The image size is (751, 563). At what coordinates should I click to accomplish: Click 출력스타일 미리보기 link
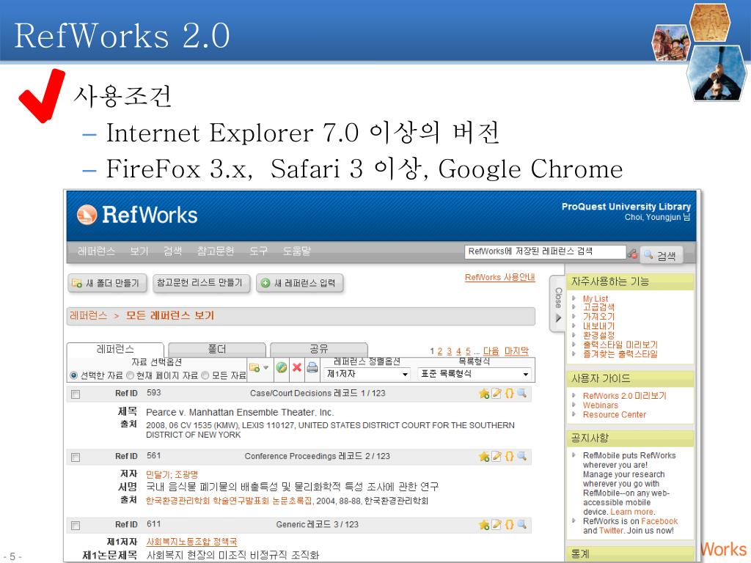point(620,345)
